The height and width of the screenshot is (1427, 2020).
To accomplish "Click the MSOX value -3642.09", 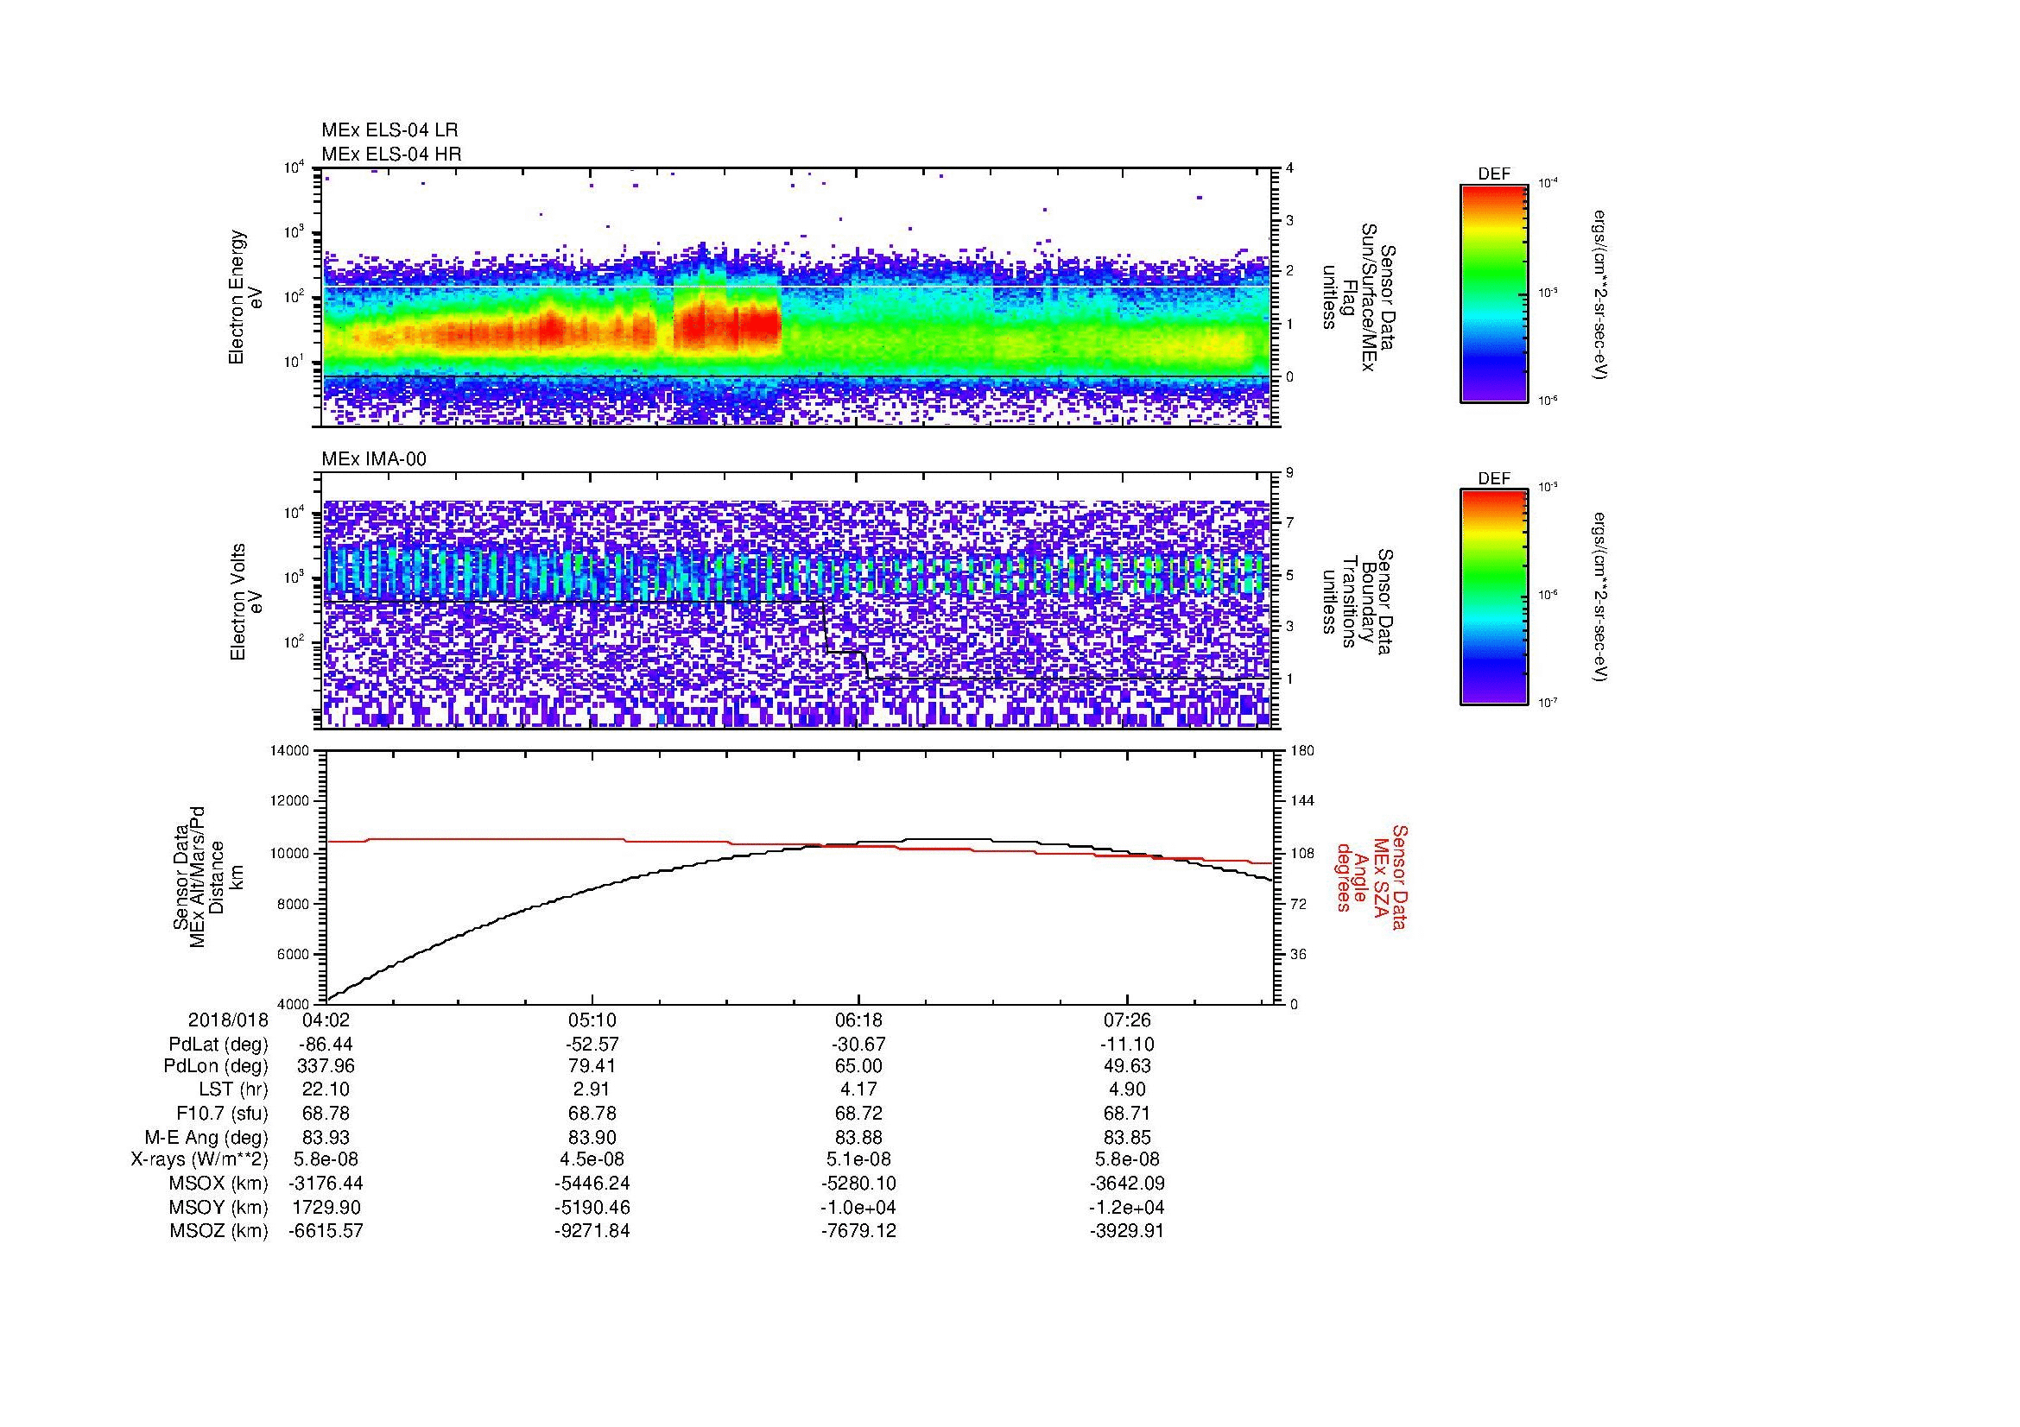I will 1127,1184.
